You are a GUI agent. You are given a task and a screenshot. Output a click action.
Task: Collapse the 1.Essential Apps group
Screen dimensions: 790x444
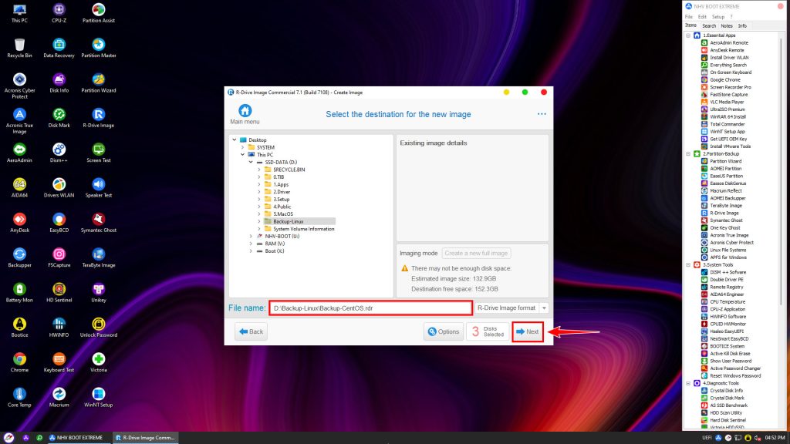pyautogui.click(x=688, y=35)
